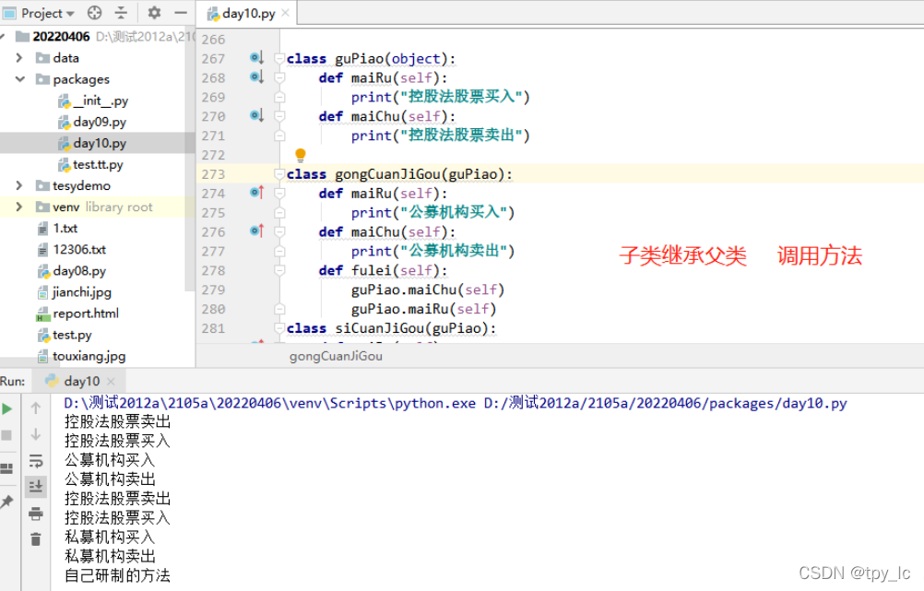
Task: Select the packages folder in the tree
Action: tap(81, 79)
